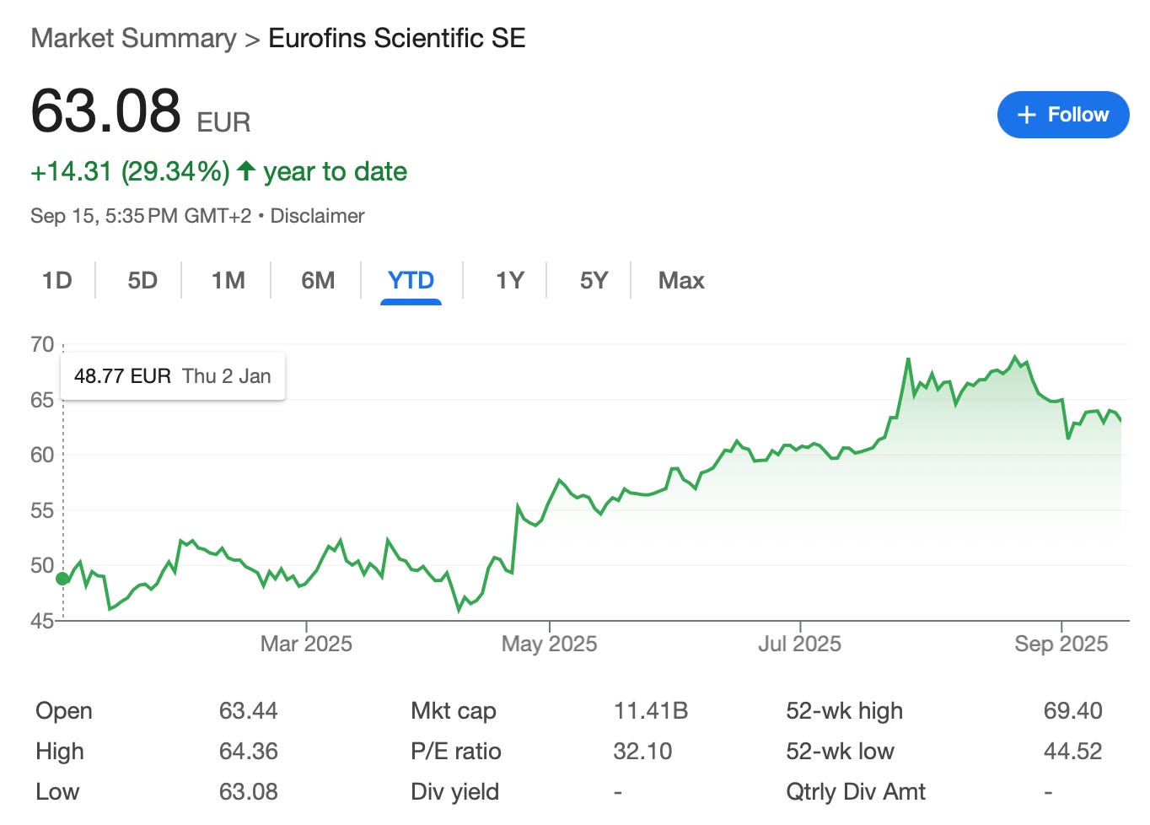
Task: Click the Jul 2025 axis label
Action: tap(799, 644)
